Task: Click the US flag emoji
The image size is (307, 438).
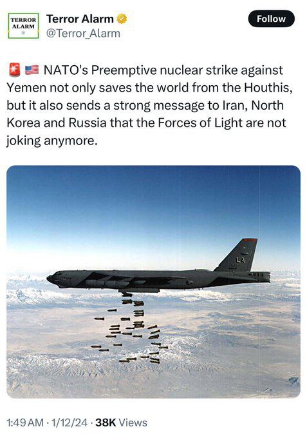Action: pyautogui.click(x=32, y=70)
